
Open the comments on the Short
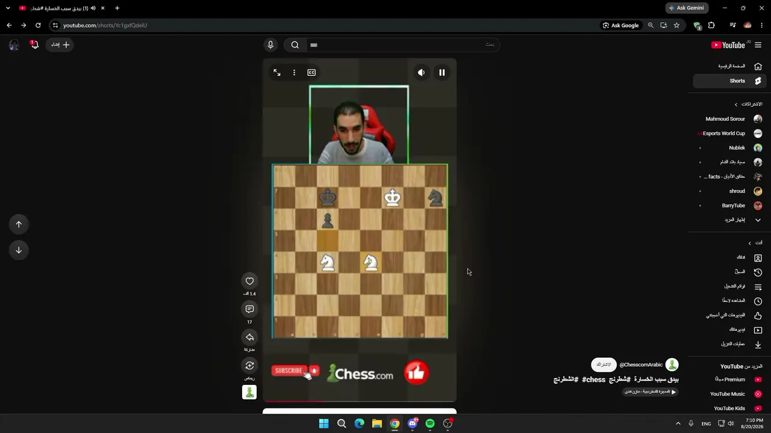click(249, 309)
